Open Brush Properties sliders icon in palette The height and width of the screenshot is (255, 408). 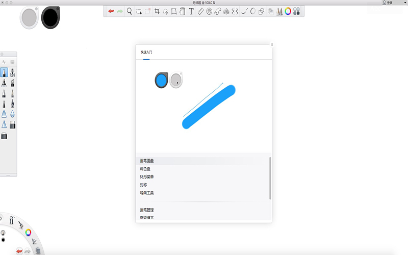click(x=4, y=62)
